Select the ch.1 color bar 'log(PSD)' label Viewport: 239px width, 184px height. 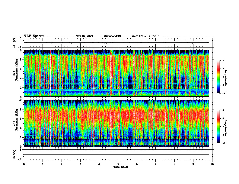tap(226, 78)
